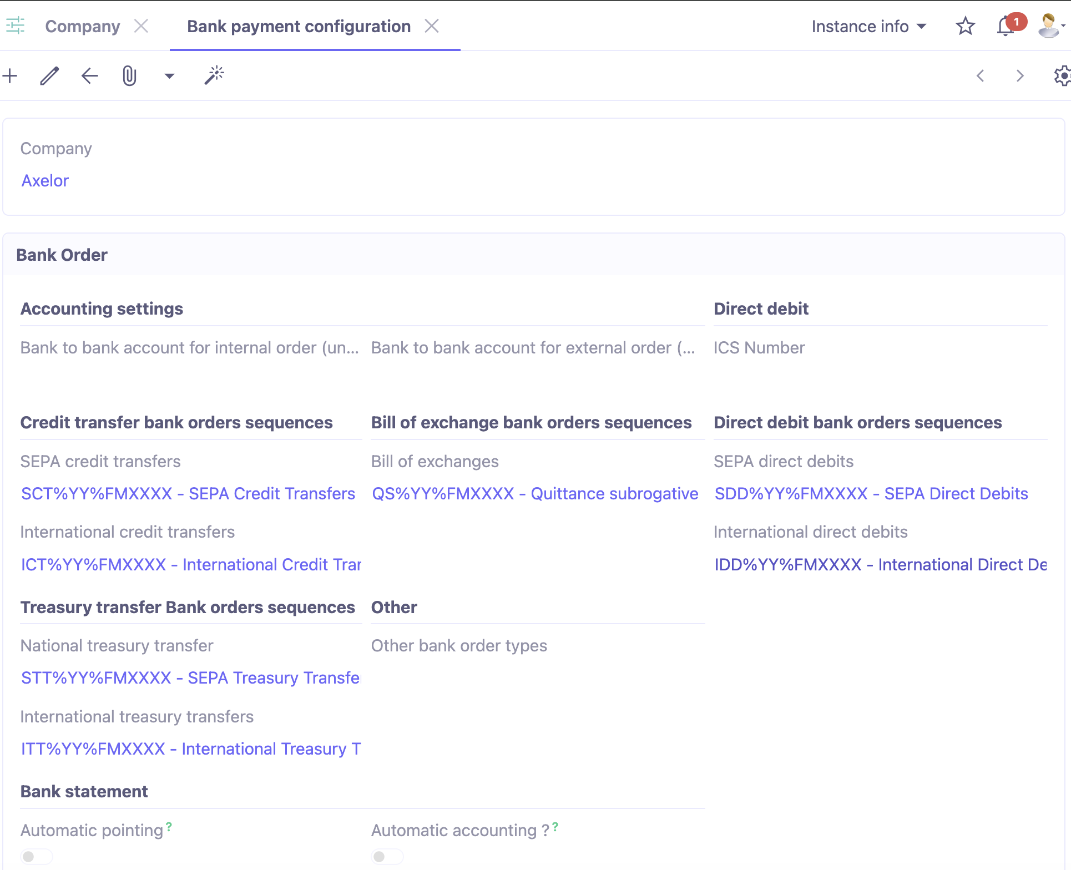Click the plus icon to create new record
Screen dimensions: 1071x870
pyautogui.click(x=10, y=76)
